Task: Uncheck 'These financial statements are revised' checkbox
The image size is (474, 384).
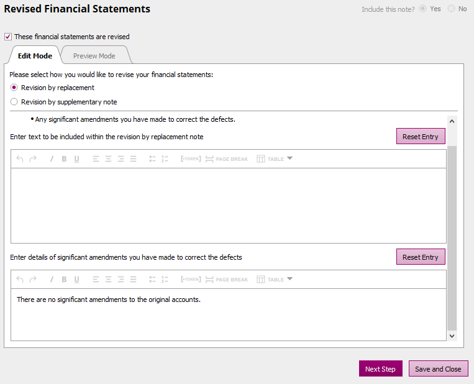Action: (x=8, y=37)
